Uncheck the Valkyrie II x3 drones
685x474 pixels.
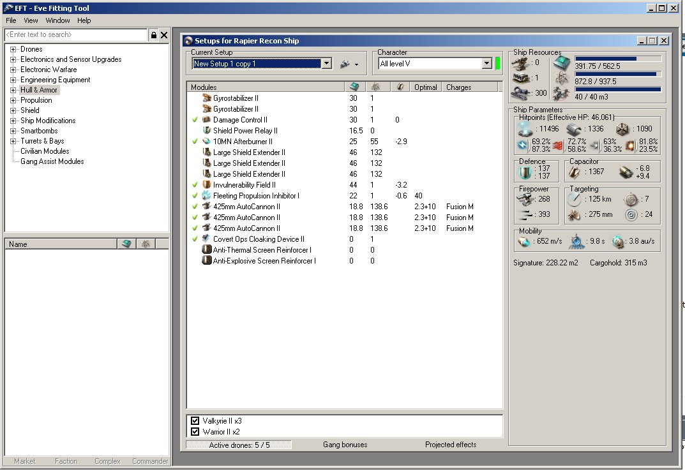pyautogui.click(x=195, y=421)
